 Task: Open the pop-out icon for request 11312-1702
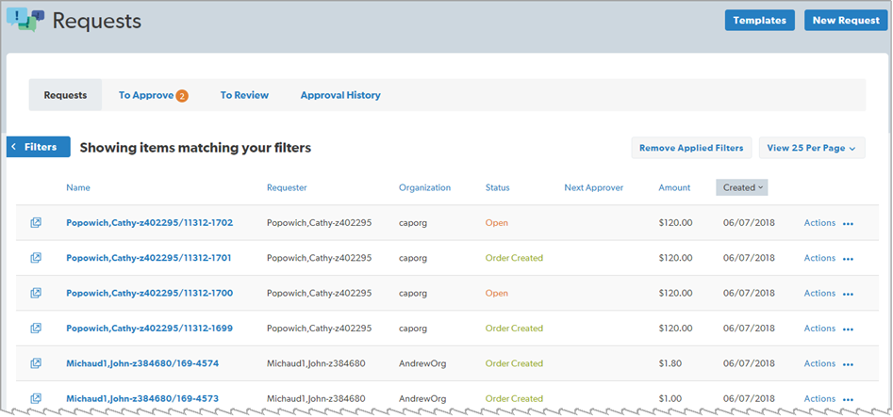[x=36, y=223]
